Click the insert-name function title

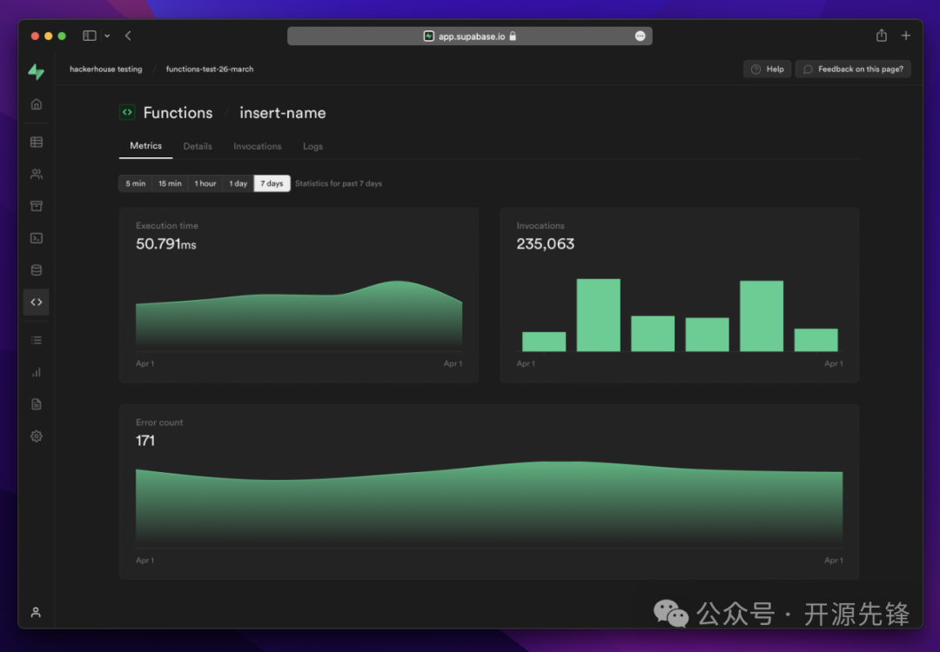click(x=283, y=112)
